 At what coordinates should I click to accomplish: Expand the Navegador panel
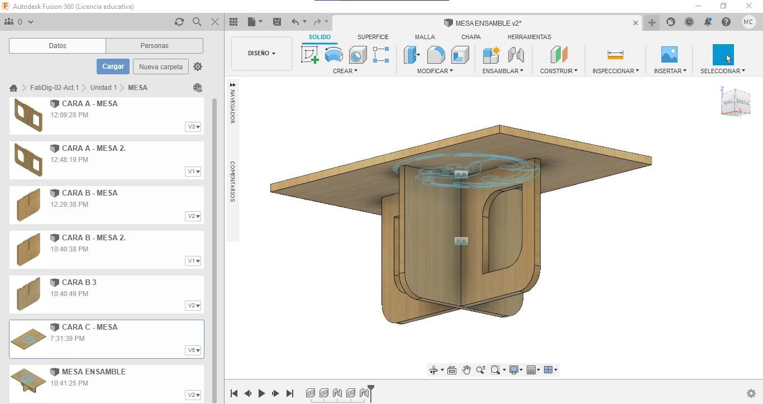(x=232, y=85)
